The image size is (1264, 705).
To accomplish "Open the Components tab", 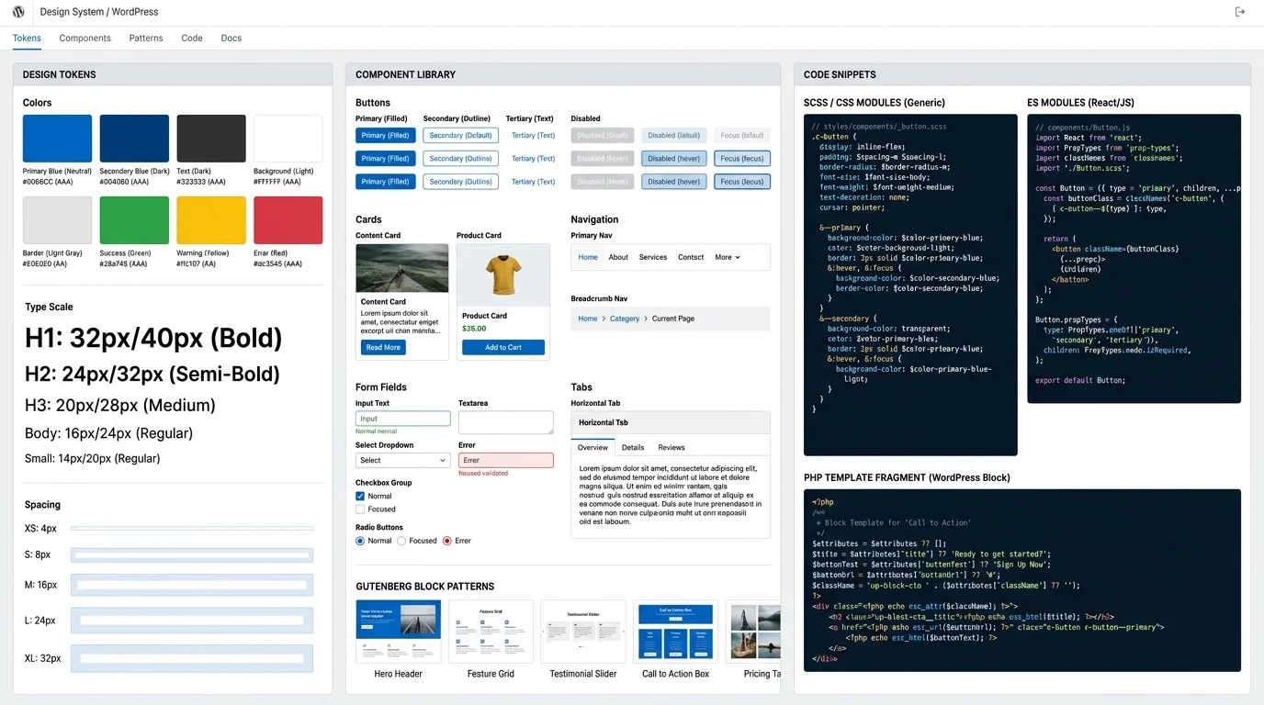I will [85, 39].
